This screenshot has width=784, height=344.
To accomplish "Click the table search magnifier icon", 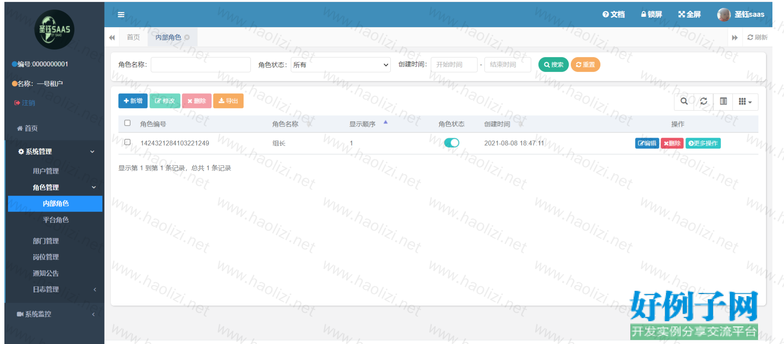I will tap(684, 101).
